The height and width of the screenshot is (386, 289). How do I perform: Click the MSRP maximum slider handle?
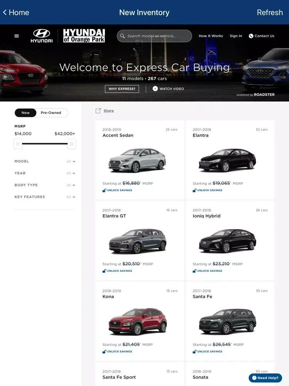[x=72, y=144]
